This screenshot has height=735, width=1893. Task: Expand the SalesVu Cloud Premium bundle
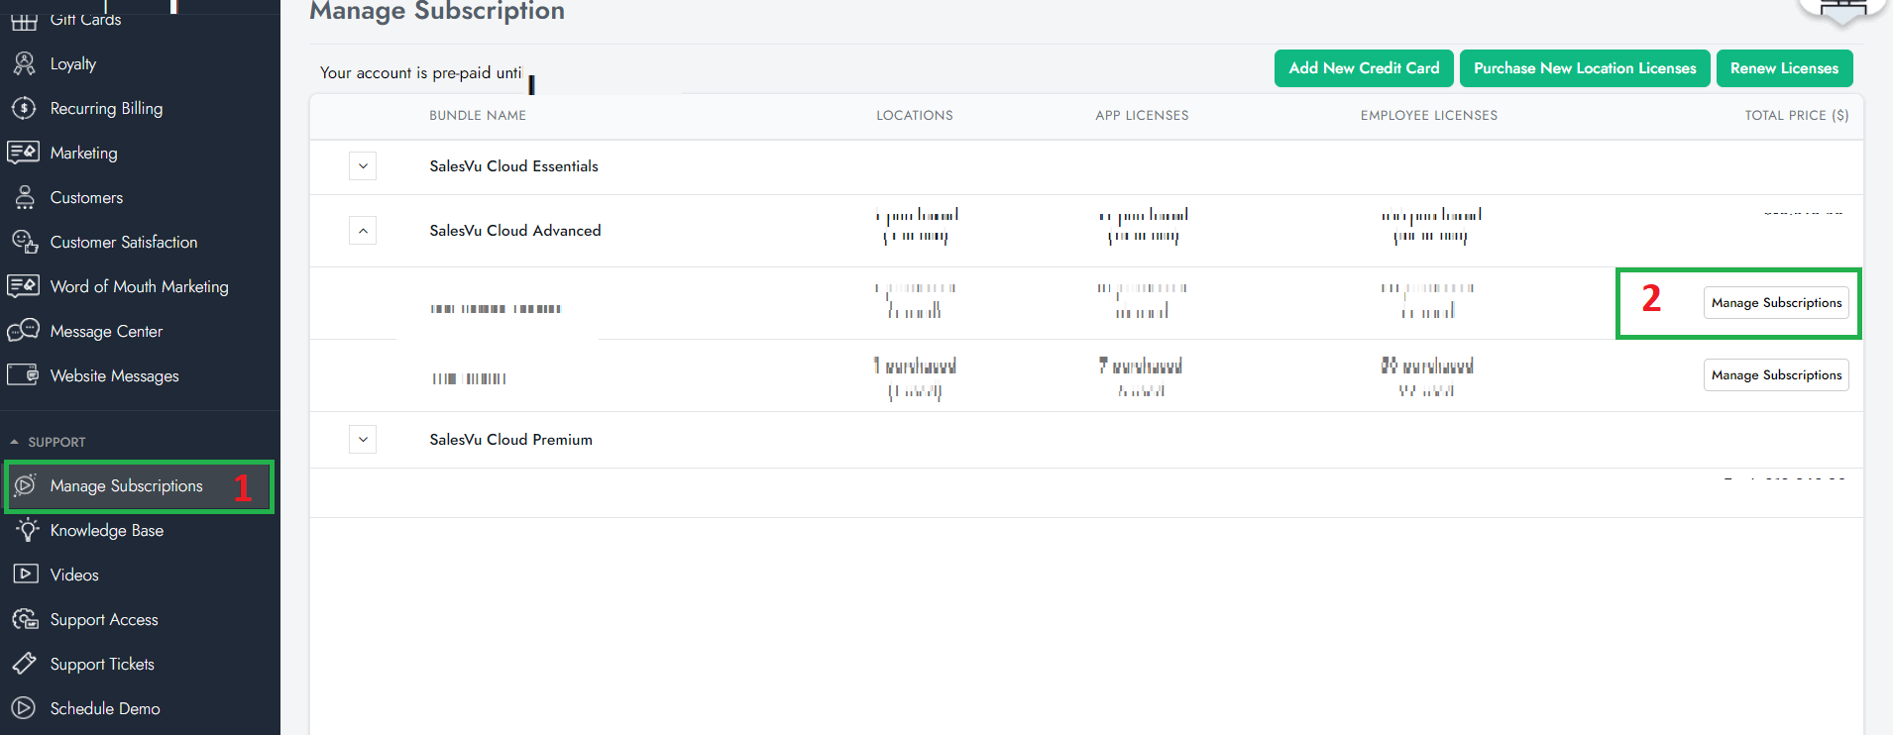point(363,440)
